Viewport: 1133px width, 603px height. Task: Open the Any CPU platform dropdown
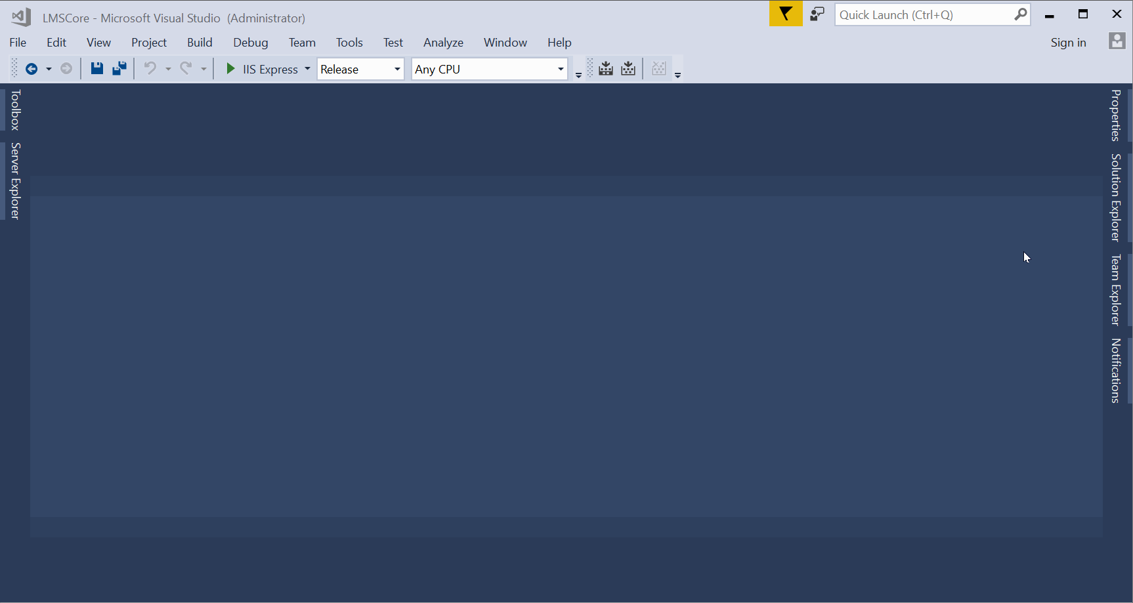(489, 69)
